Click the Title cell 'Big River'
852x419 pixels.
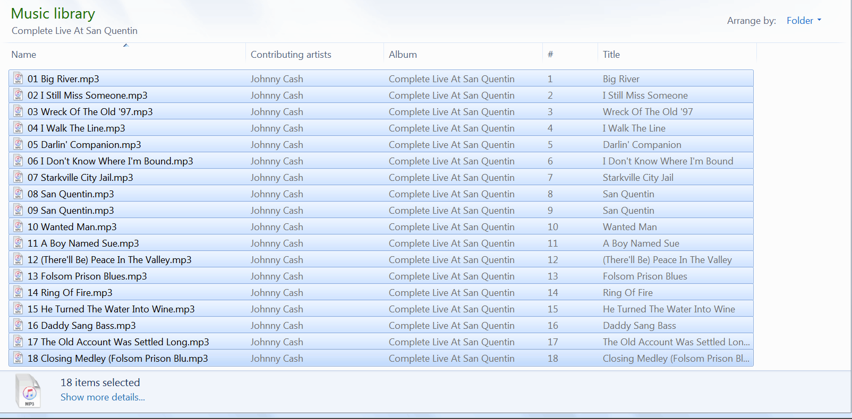point(621,79)
